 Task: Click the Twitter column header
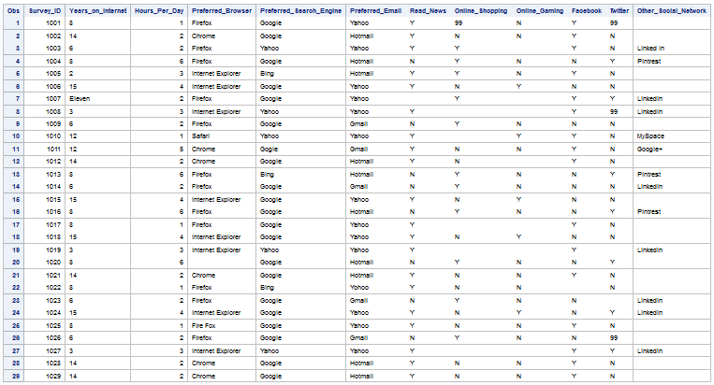(x=619, y=9)
